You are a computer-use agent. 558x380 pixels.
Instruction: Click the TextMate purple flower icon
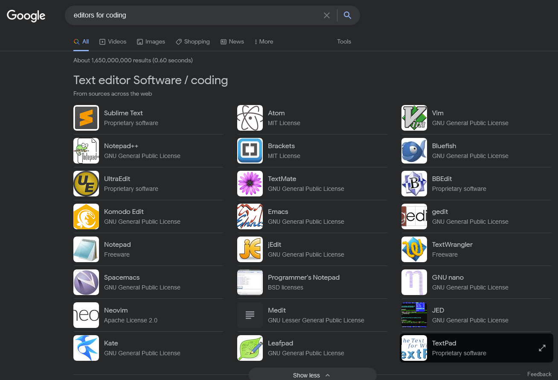click(250, 184)
